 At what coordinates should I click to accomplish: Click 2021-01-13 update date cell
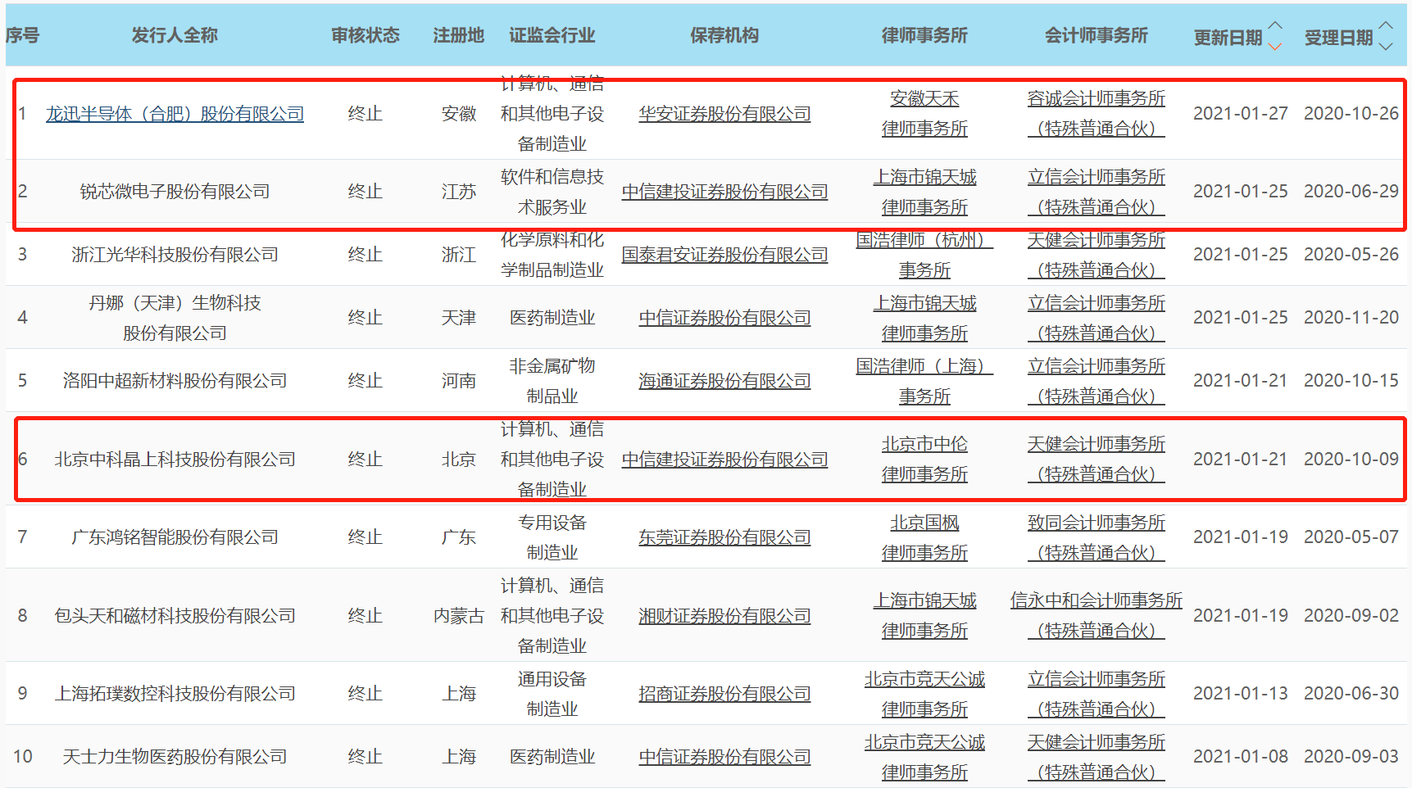click(1240, 694)
